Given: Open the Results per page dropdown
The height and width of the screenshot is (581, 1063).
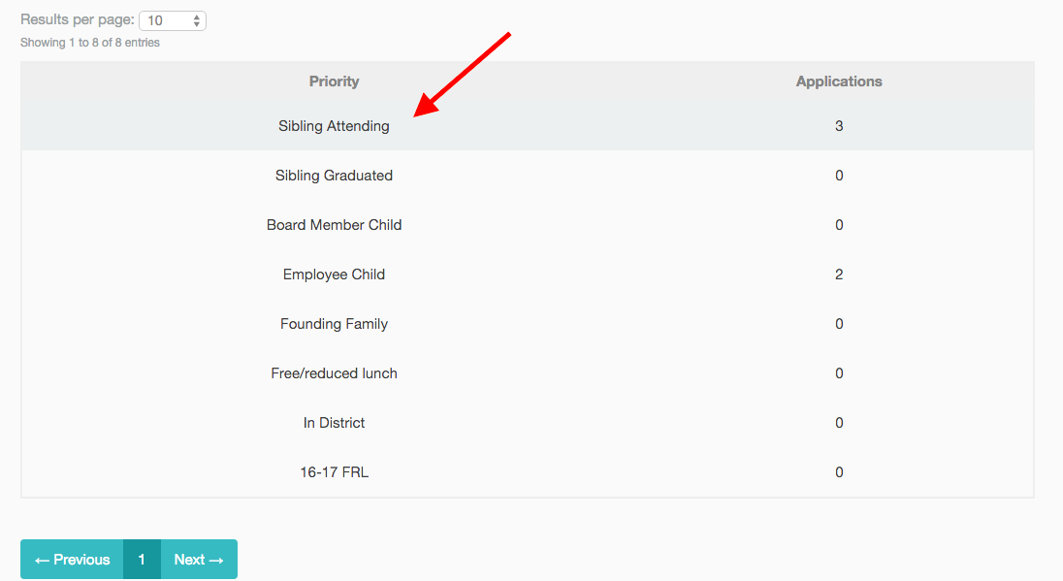Looking at the screenshot, I should click(173, 21).
